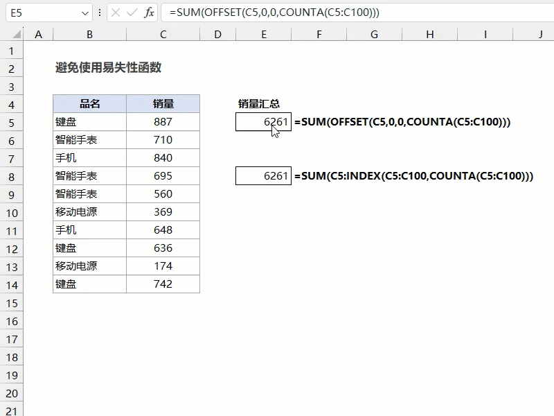Select the column C header
This screenshot has height=416, width=554.
pyautogui.click(x=163, y=35)
